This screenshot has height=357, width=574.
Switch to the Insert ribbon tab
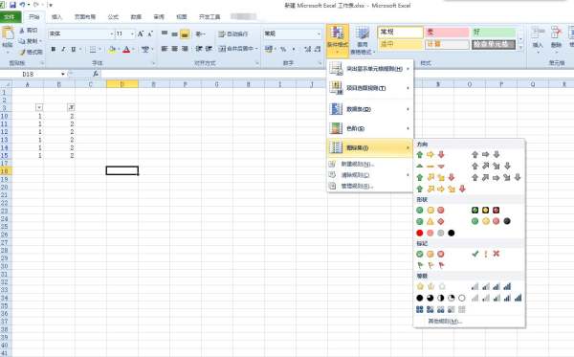tap(56, 17)
